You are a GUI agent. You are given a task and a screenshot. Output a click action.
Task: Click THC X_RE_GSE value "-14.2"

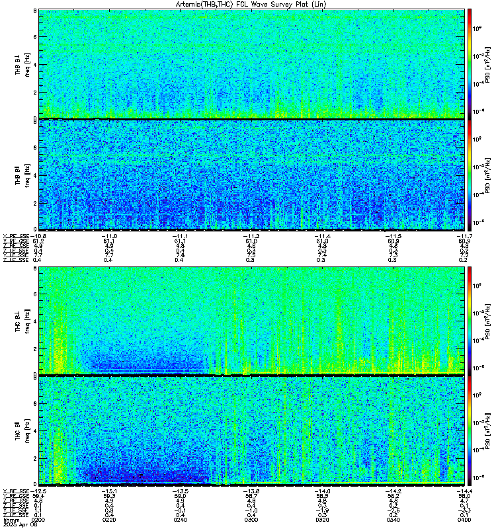pos(393,491)
